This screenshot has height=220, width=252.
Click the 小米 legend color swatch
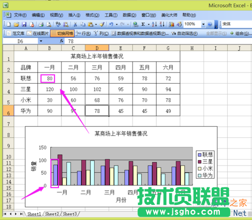pyautogui.click(x=200, y=169)
